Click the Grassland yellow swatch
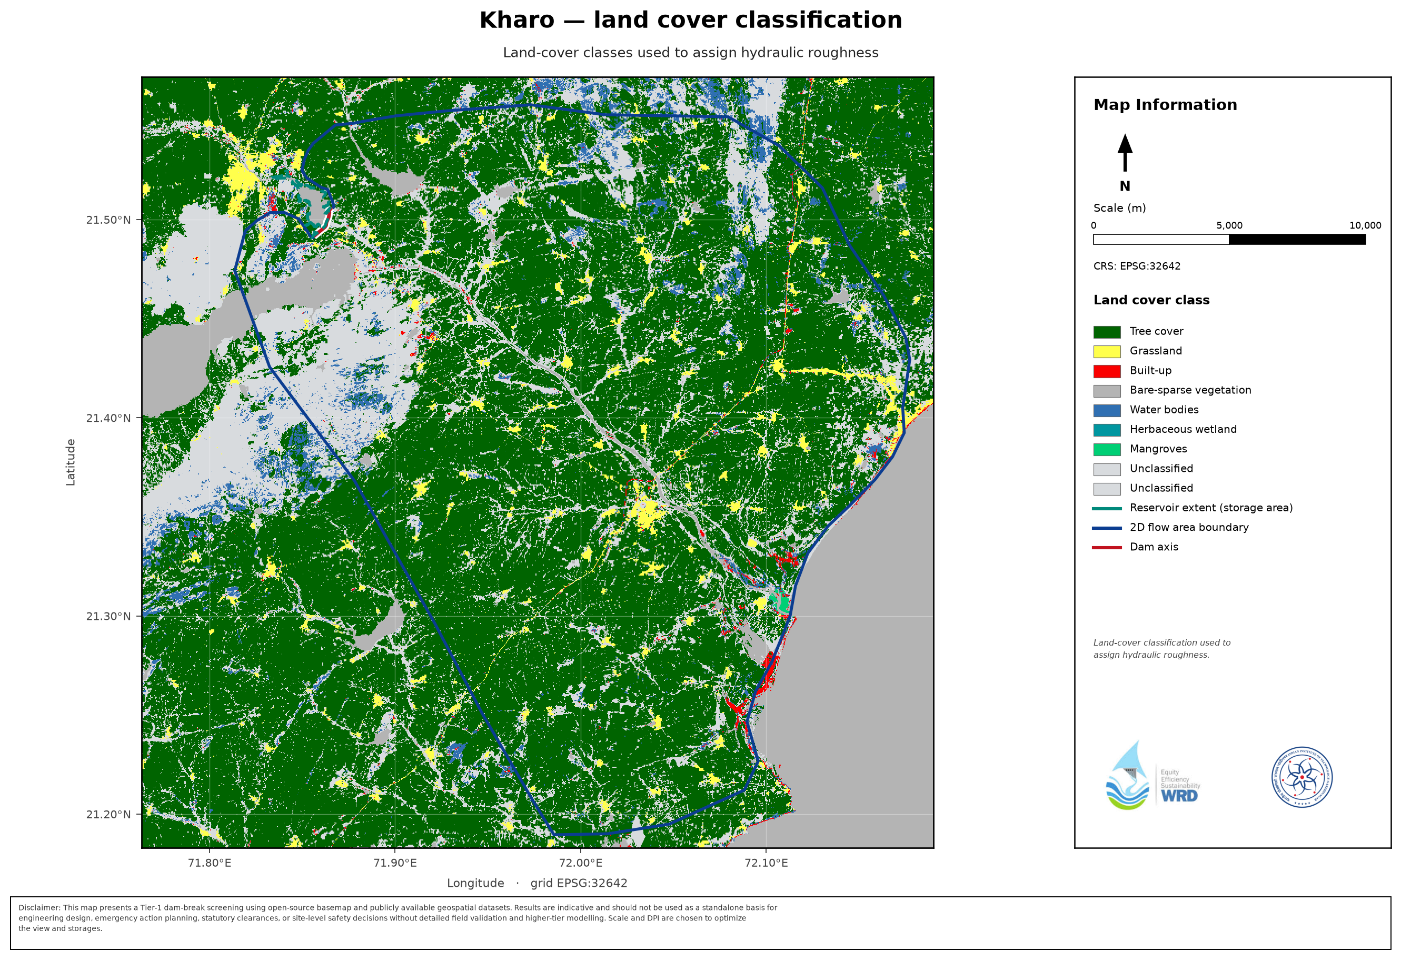This screenshot has width=1401, height=960. 1107,352
